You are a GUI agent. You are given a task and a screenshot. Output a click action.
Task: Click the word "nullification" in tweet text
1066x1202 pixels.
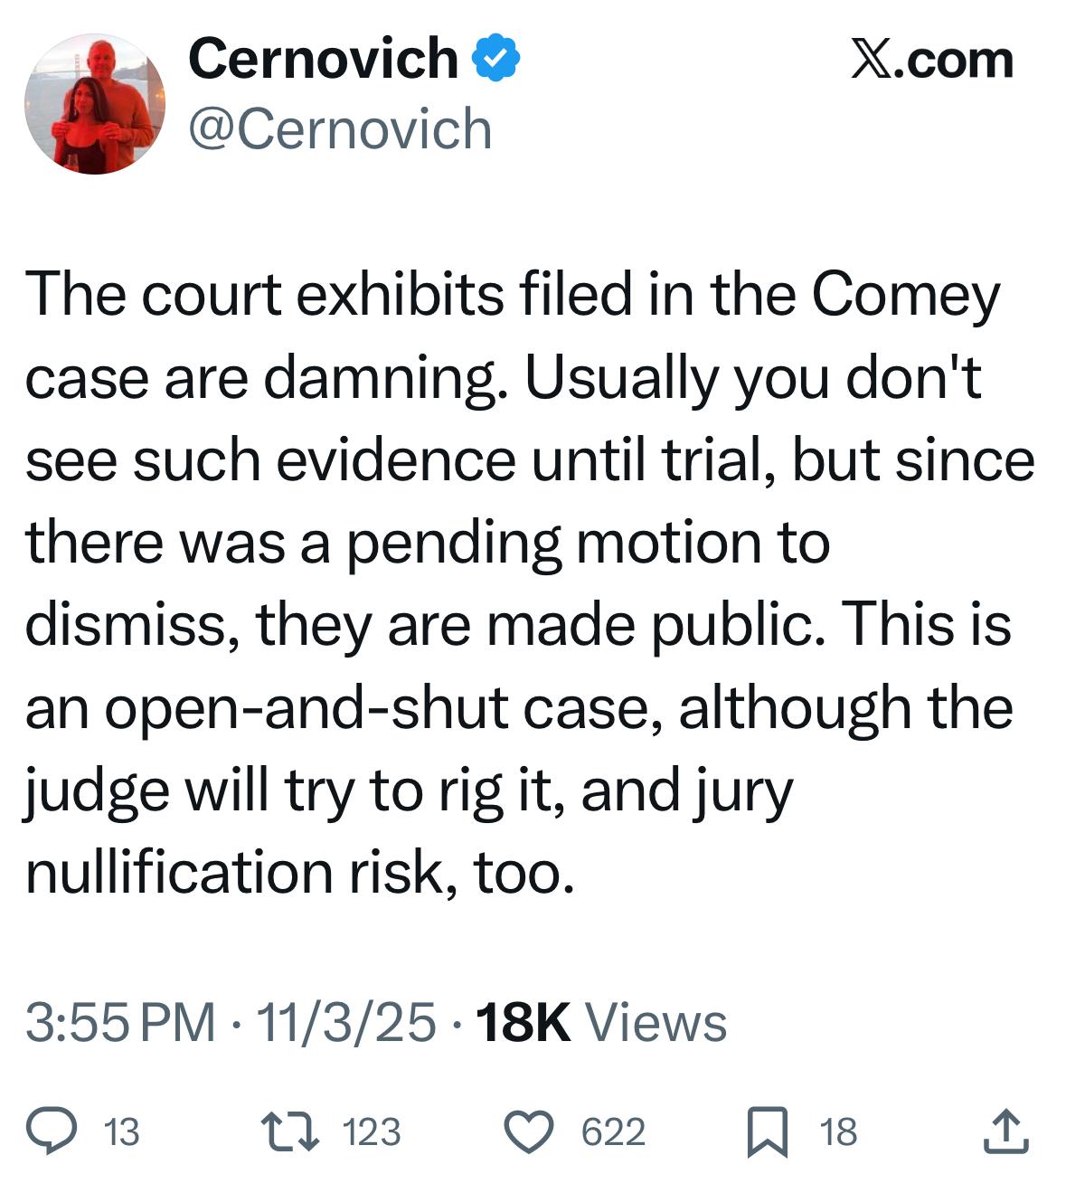coord(179,873)
